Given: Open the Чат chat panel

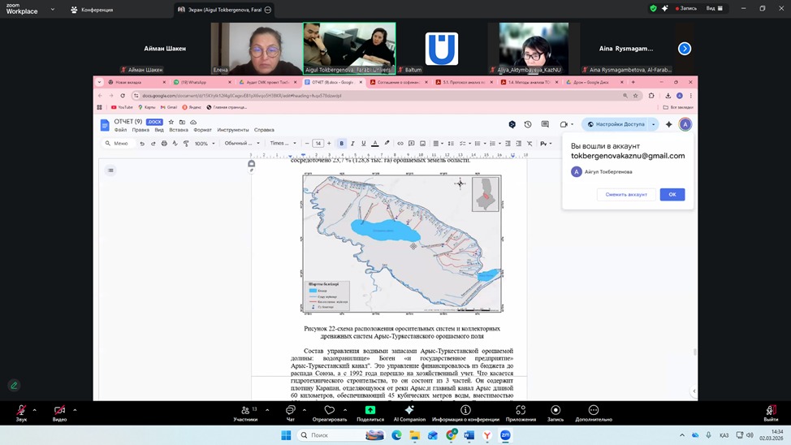Looking at the screenshot, I should pos(290,411).
